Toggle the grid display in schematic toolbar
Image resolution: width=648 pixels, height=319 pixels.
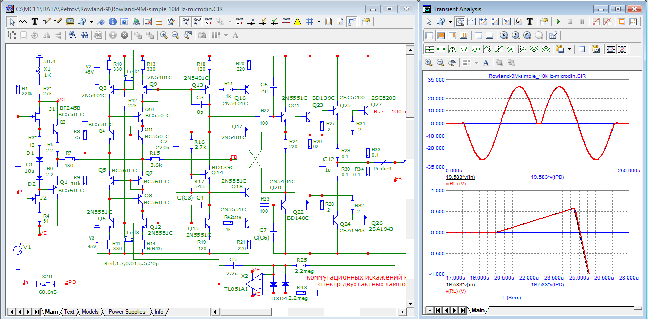(309, 22)
